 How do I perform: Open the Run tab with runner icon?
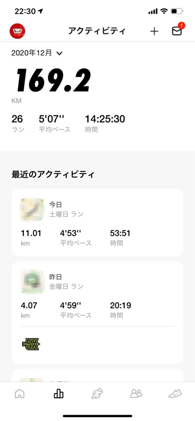point(97,394)
